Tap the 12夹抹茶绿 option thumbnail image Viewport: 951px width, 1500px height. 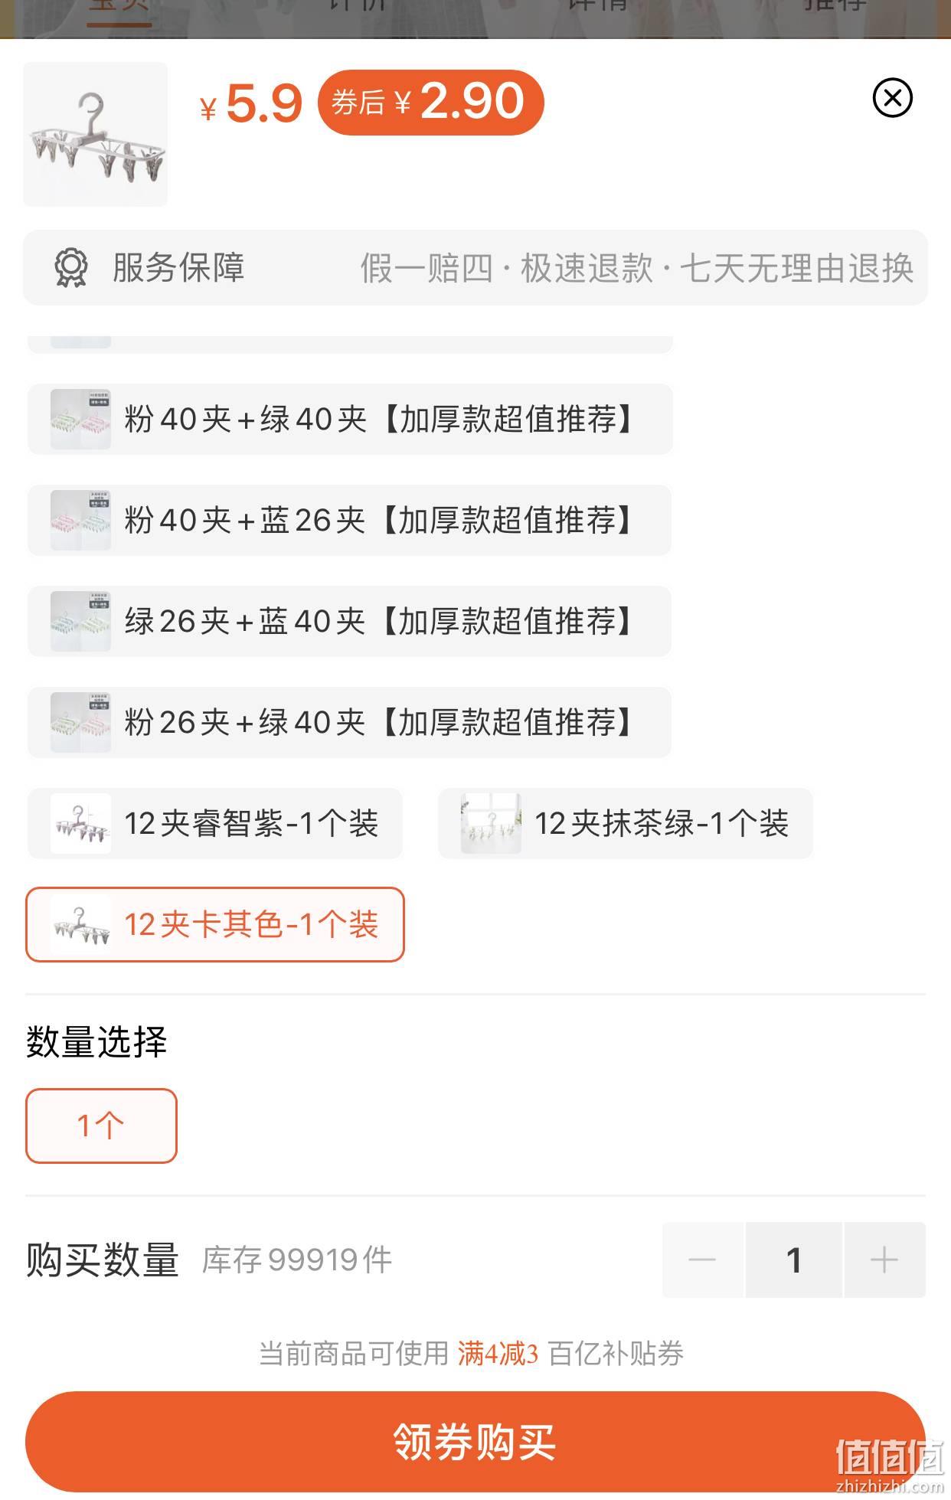pyautogui.click(x=491, y=823)
